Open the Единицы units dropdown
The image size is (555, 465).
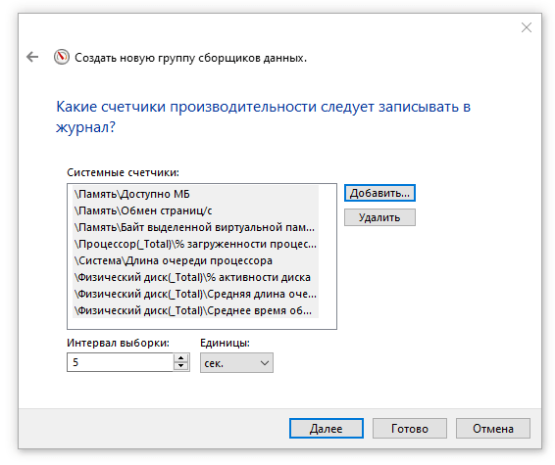click(x=236, y=362)
